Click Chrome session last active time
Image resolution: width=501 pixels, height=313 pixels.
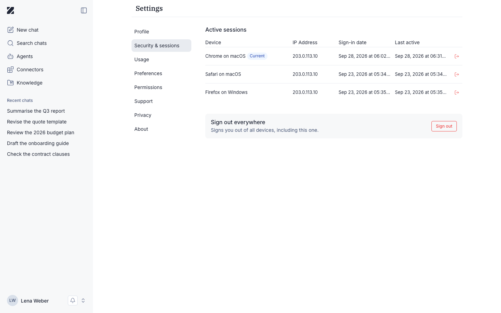point(421,56)
